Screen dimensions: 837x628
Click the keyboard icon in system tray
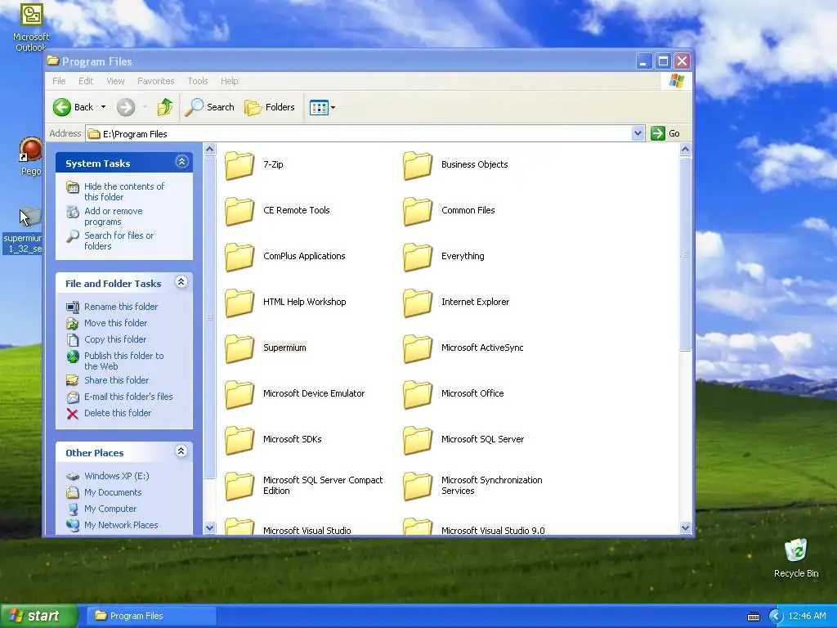click(753, 617)
